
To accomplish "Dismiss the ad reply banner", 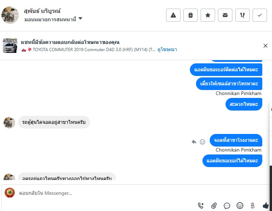I will 266,46.
